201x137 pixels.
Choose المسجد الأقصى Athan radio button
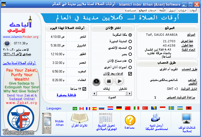coord(130,48)
